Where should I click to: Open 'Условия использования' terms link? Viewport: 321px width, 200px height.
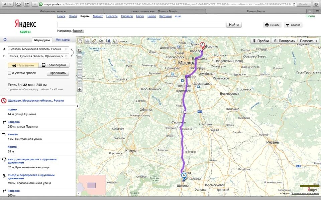coord(305,193)
